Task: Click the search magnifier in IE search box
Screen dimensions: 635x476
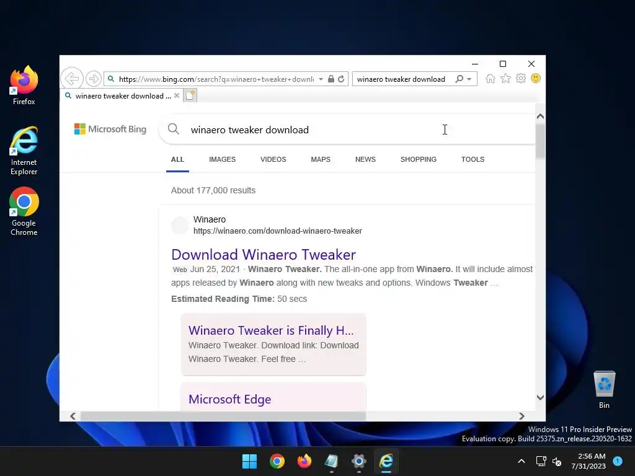Action: pyautogui.click(x=460, y=79)
